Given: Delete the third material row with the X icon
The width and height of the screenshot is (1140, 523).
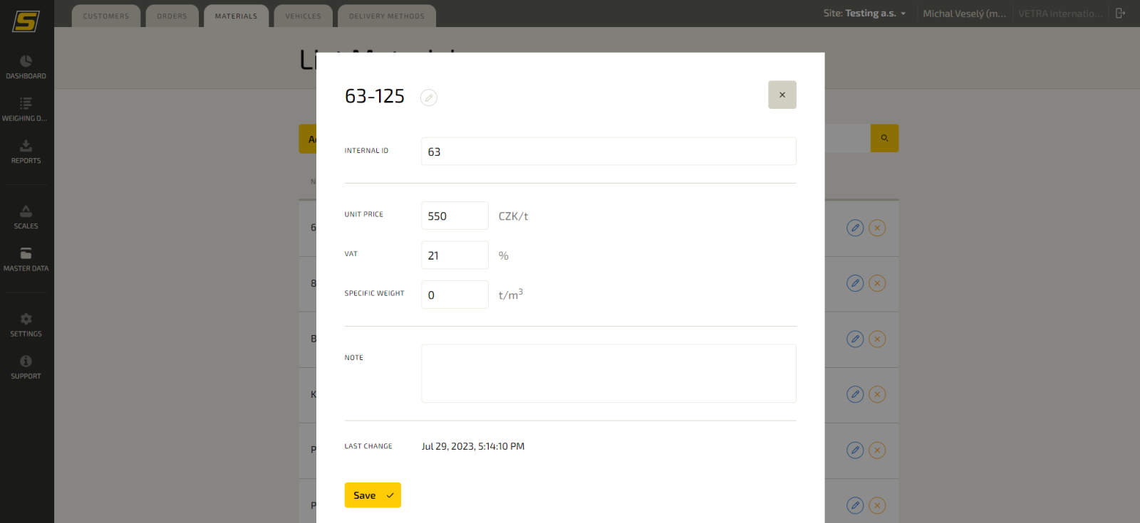Looking at the screenshot, I should click(877, 339).
